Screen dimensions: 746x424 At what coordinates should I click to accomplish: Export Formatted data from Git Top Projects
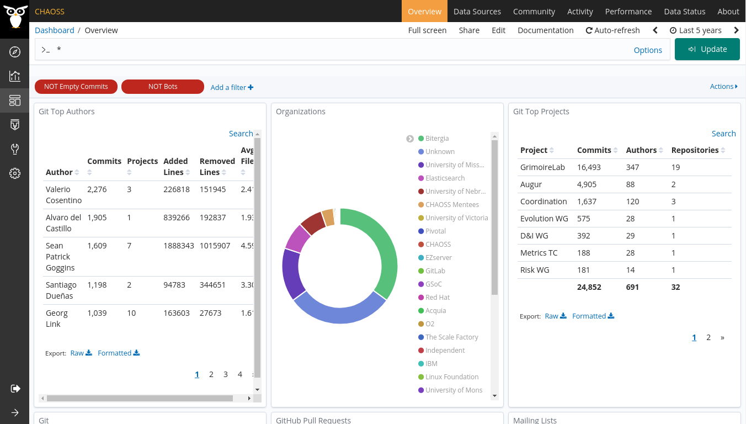(593, 316)
